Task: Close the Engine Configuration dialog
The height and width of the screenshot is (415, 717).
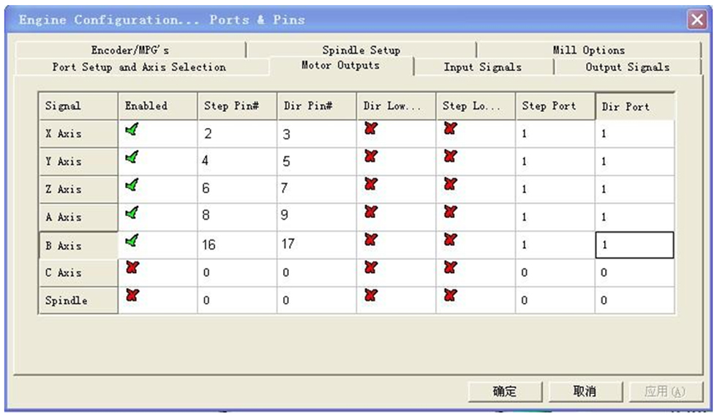Action: click(x=697, y=20)
